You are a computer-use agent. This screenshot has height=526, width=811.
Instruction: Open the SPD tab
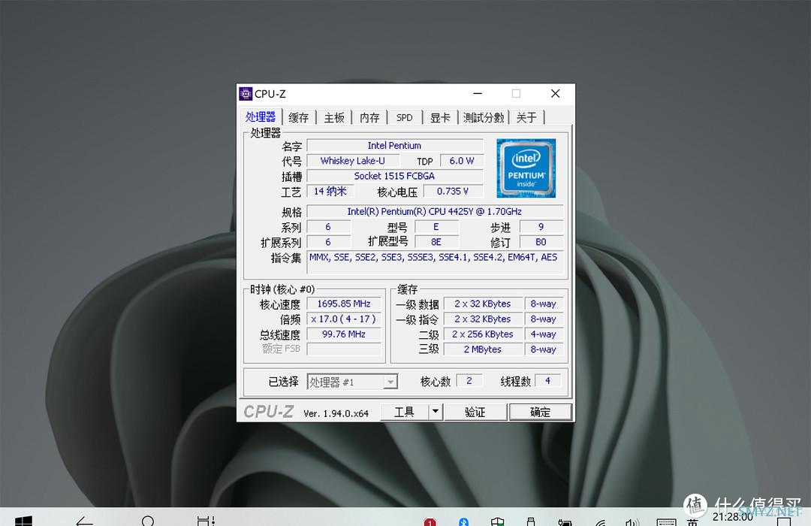click(405, 117)
